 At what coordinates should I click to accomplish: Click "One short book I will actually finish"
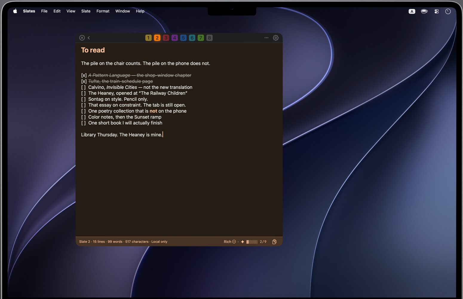point(125,123)
